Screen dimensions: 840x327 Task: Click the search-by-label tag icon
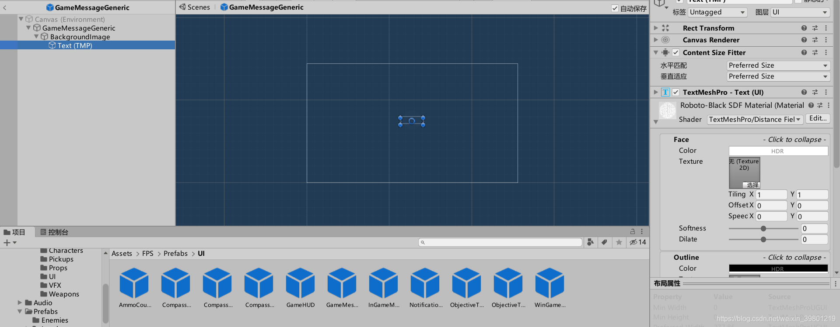(x=604, y=242)
